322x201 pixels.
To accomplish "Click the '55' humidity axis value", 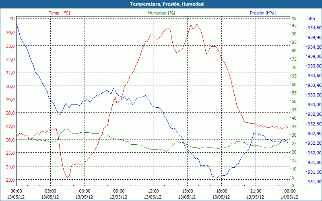I will pos(294,93).
